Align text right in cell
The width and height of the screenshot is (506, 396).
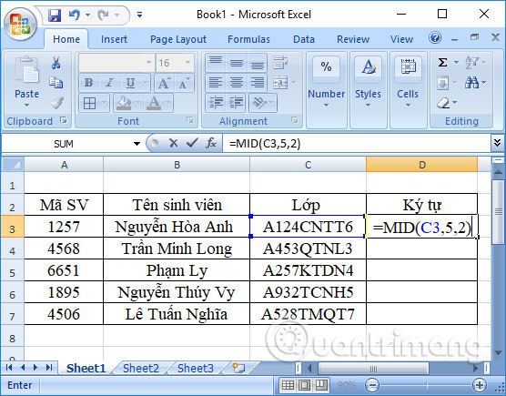257,83
